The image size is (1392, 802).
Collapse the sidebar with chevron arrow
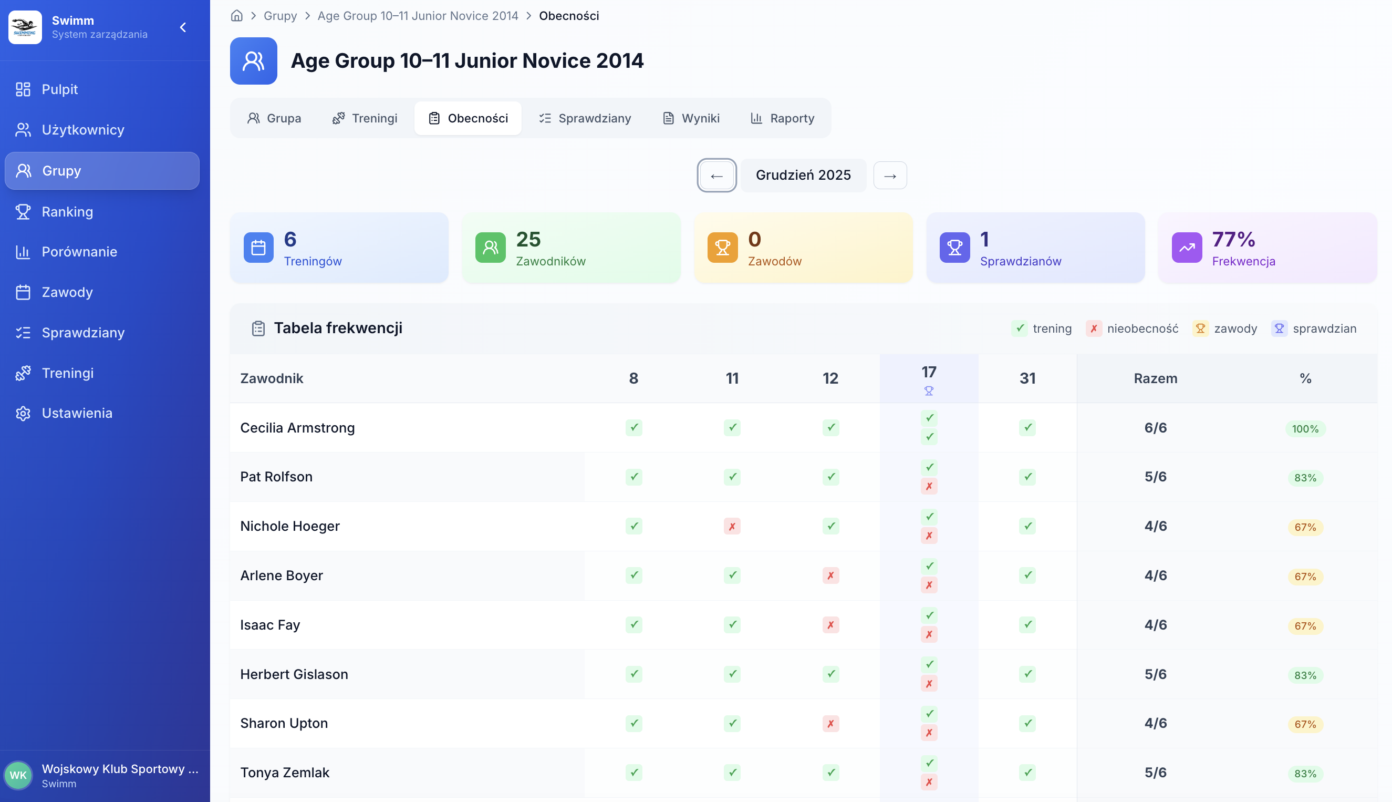point(183,27)
